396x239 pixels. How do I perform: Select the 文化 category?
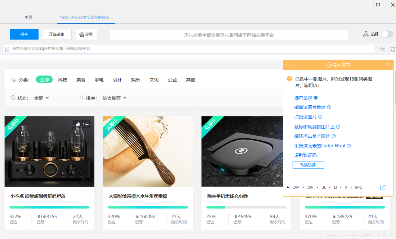[154, 80]
